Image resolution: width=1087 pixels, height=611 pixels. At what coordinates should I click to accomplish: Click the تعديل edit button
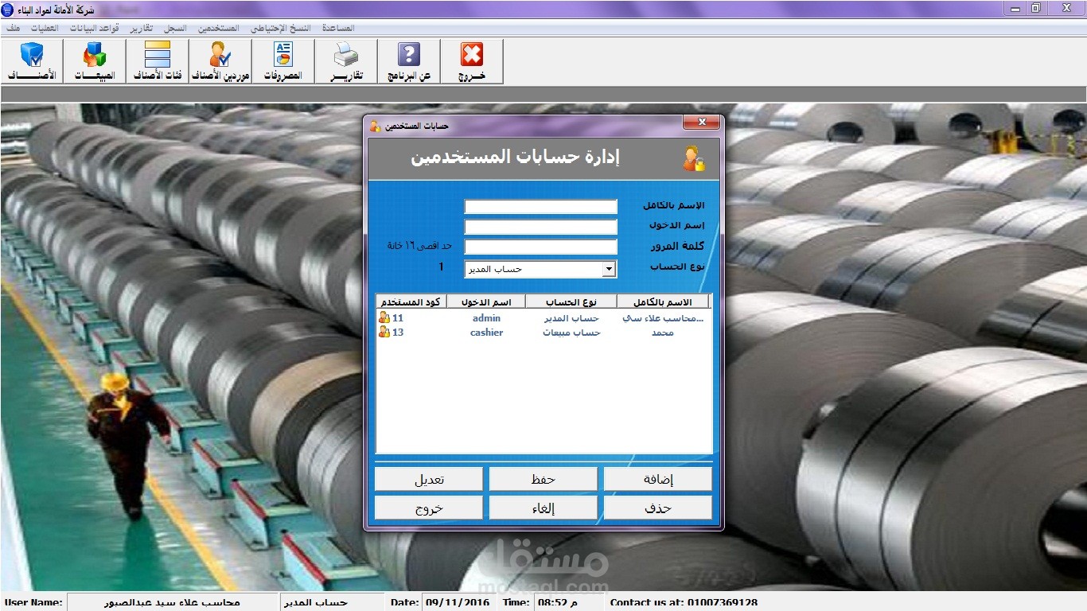(429, 479)
